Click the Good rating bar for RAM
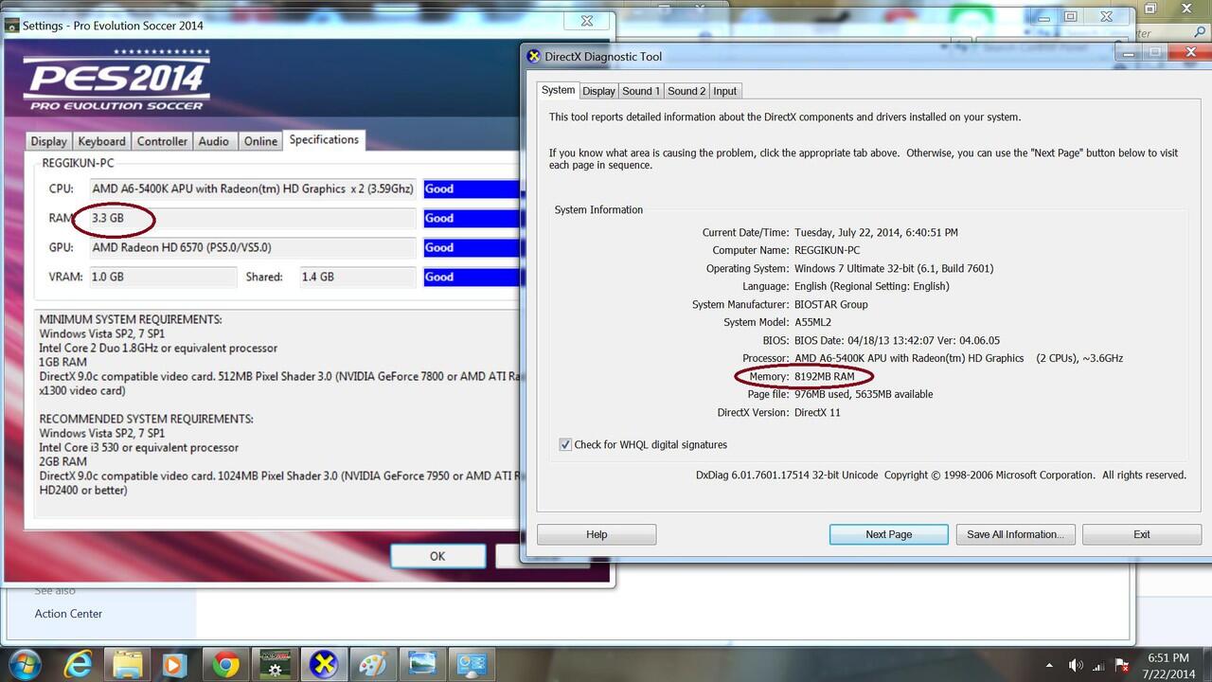The height and width of the screenshot is (682, 1212). [x=472, y=218]
